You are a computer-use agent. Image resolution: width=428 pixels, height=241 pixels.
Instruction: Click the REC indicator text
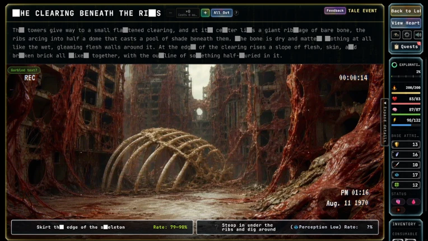(30, 78)
